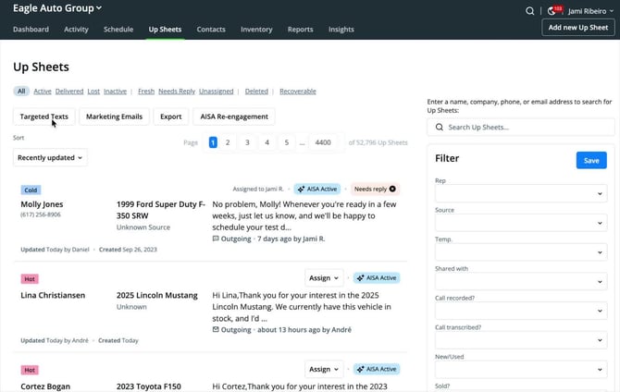Image resolution: width=620 pixels, height=392 pixels.
Task: Go to page 2
Action: 228,142
